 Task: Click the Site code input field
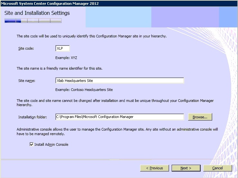pos(62,48)
